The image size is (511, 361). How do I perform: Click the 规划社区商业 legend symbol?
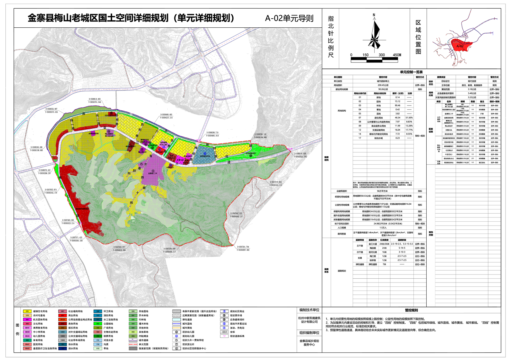click(x=224, y=311)
